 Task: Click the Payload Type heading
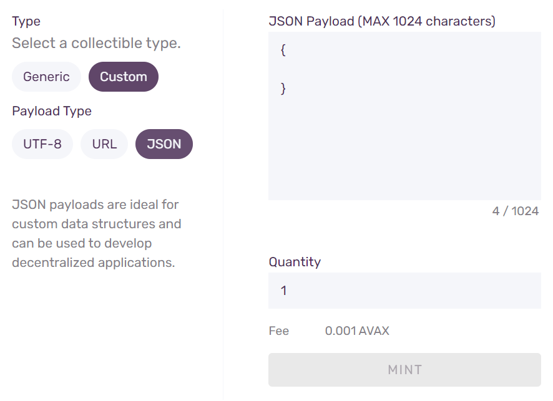point(52,112)
